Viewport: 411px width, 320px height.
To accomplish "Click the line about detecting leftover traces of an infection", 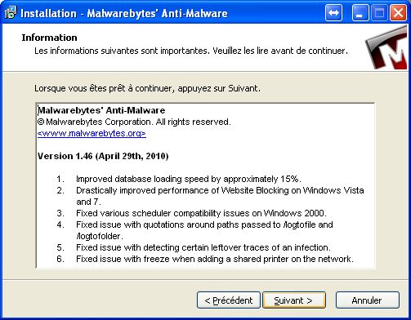I will tap(203, 247).
